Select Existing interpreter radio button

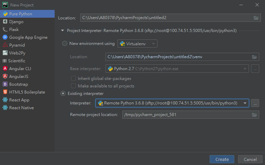63,94
